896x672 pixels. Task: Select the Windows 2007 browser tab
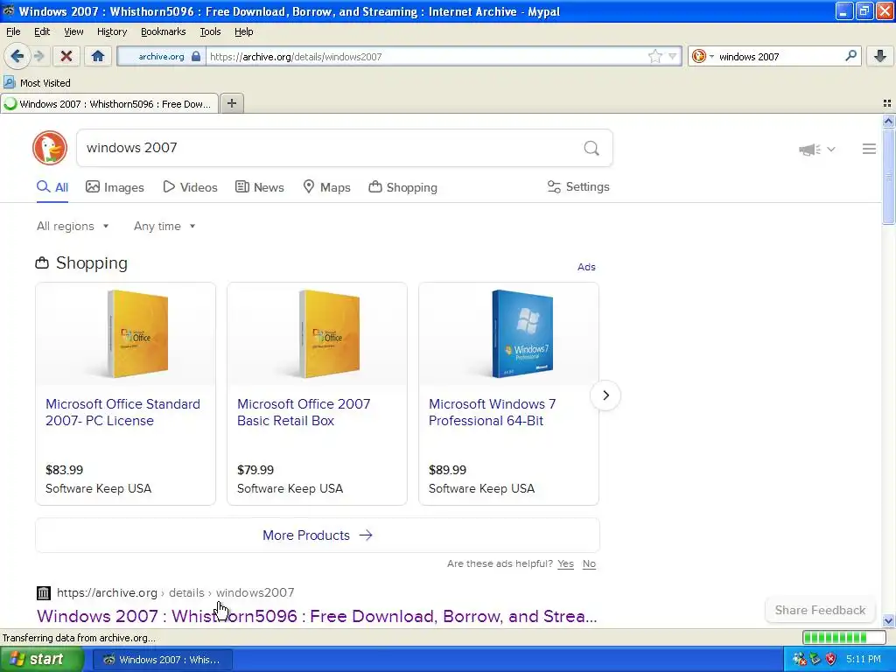(109, 104)
